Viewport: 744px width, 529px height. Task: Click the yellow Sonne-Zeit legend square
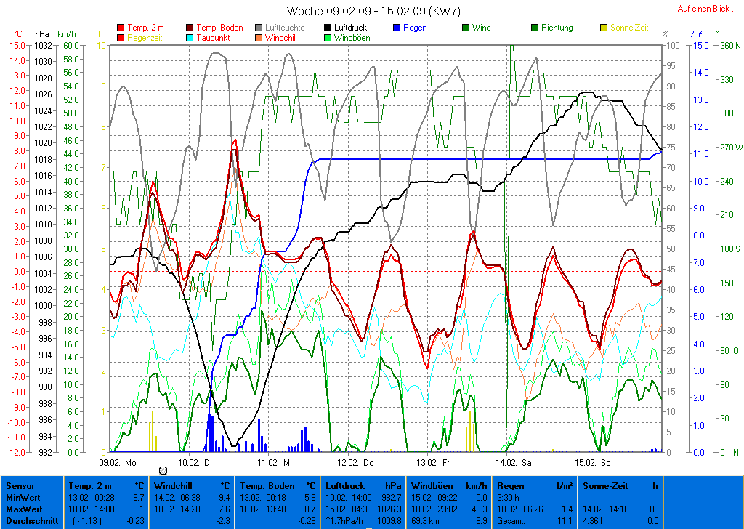click(604, 28)
